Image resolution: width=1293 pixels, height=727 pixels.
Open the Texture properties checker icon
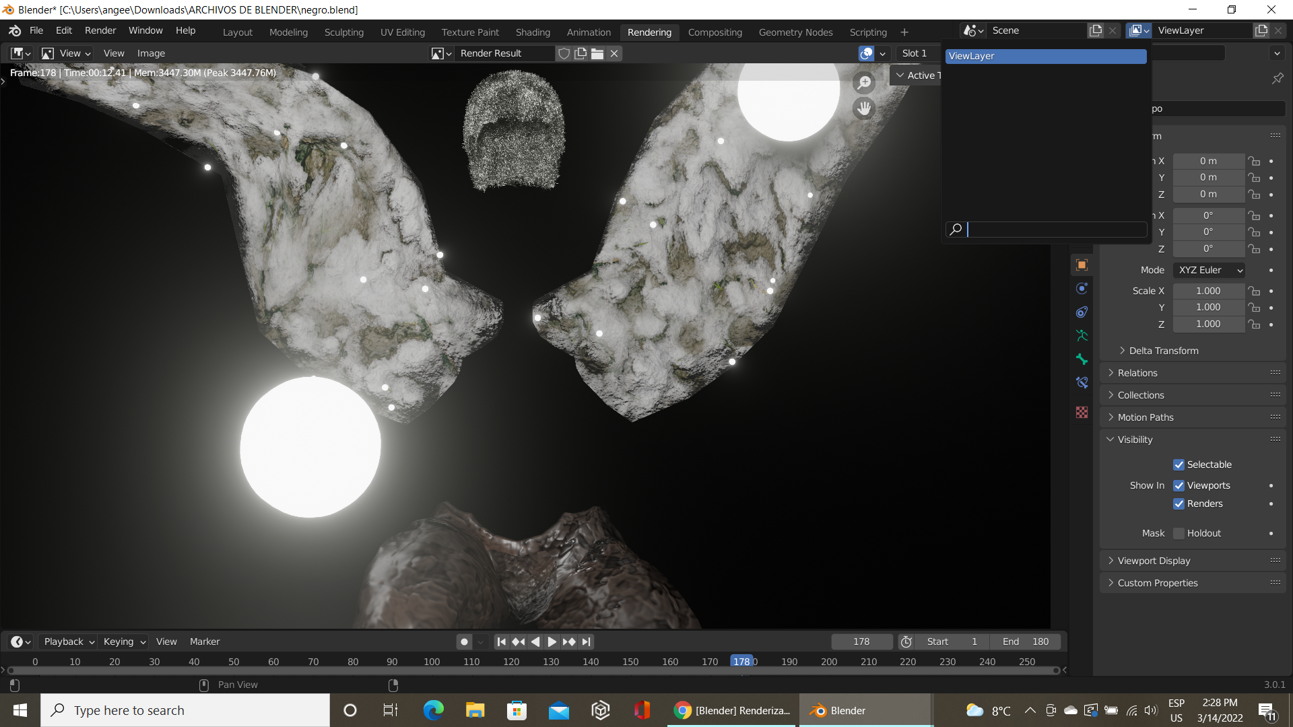[x=1082, y=412]
